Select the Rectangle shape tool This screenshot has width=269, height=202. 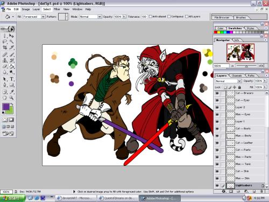tap(12, 85)
